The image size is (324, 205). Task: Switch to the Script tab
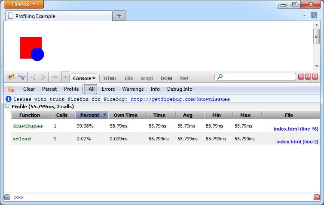(147, 78)
